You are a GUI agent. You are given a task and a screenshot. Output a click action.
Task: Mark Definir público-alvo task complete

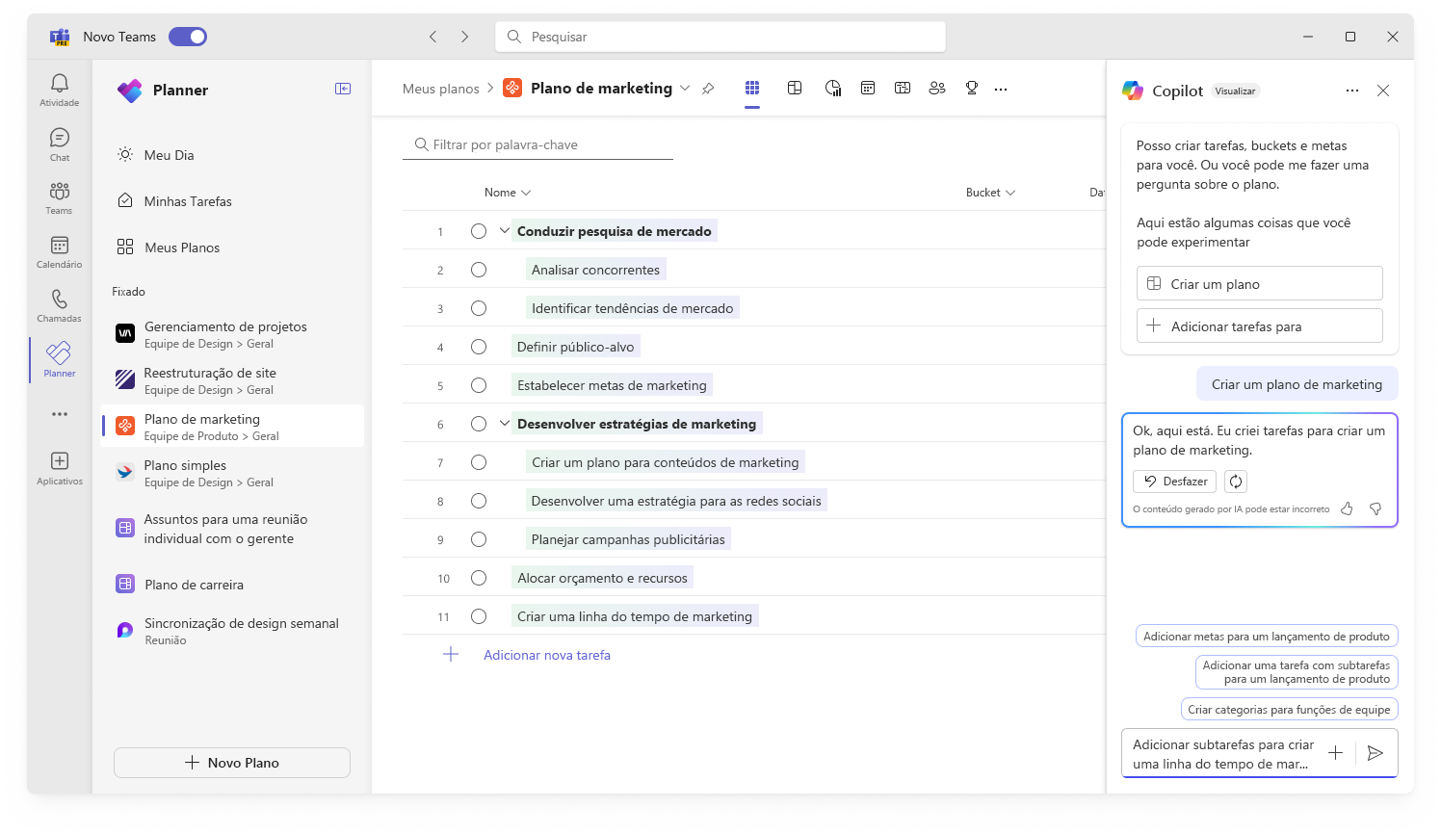pos(479,347)
